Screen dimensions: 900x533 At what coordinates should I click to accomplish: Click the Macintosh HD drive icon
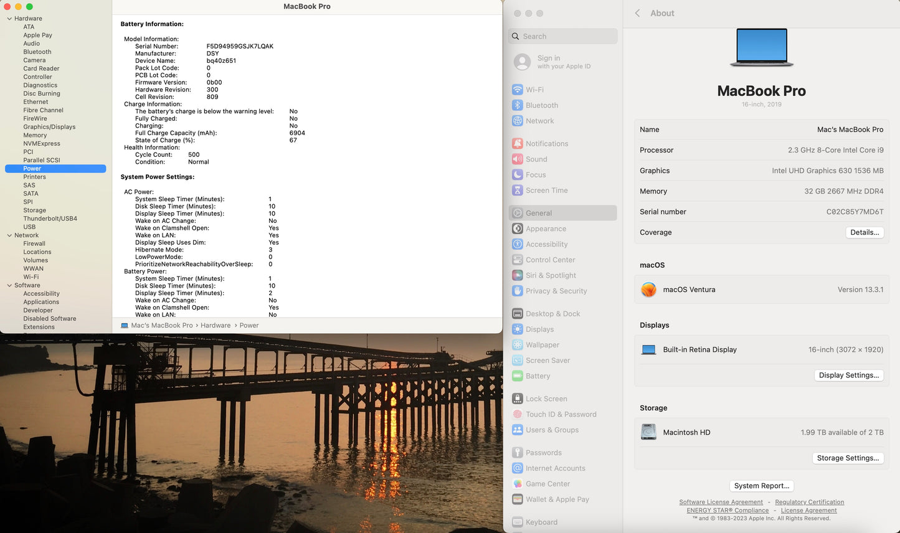648,432
